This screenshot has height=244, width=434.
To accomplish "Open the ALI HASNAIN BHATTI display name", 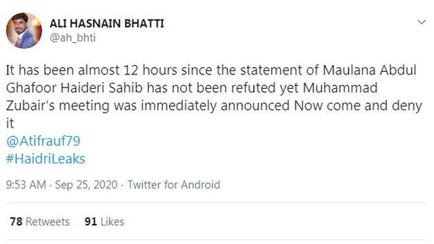I will (x=107, y=24).
